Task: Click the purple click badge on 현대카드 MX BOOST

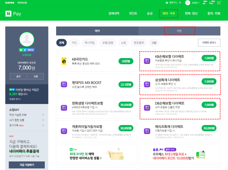Action: coord(64,84)
